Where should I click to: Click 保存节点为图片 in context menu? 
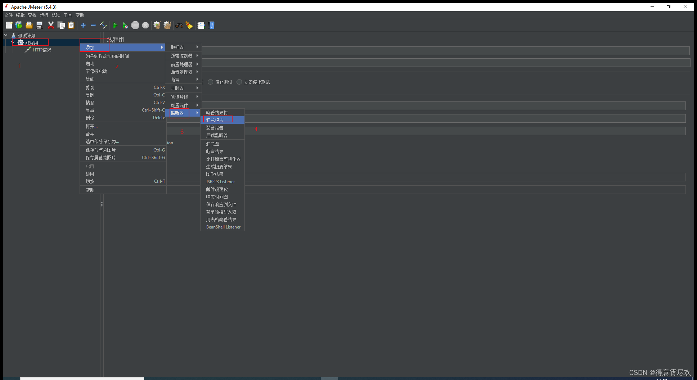point(123,150)
